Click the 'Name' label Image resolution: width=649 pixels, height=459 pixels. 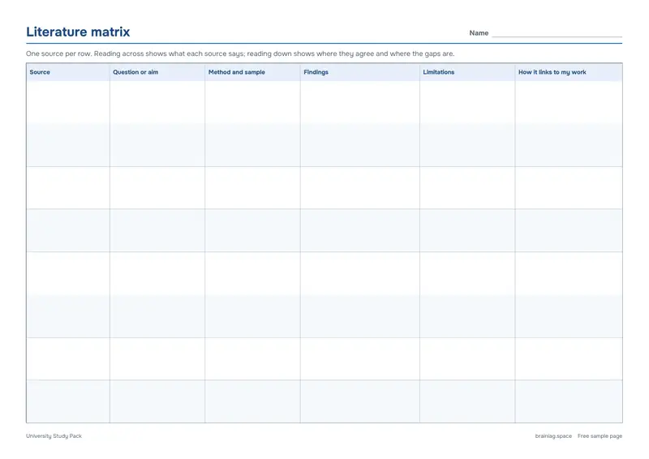click(x=479, y=33)
